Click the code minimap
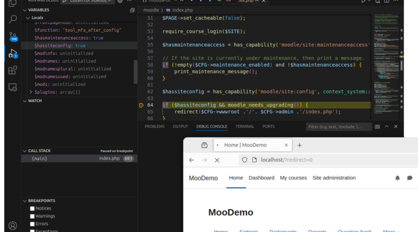Image resolution: width=418 pixels, height=232 pixels. [x=386, y=64]
